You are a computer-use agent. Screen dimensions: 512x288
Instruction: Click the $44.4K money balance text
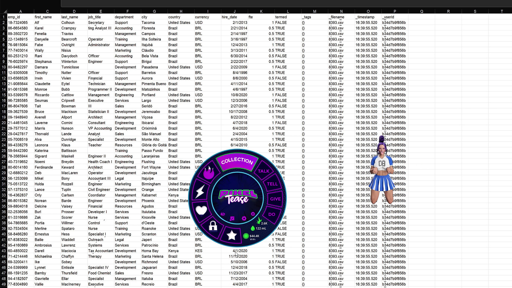(254, 236)
